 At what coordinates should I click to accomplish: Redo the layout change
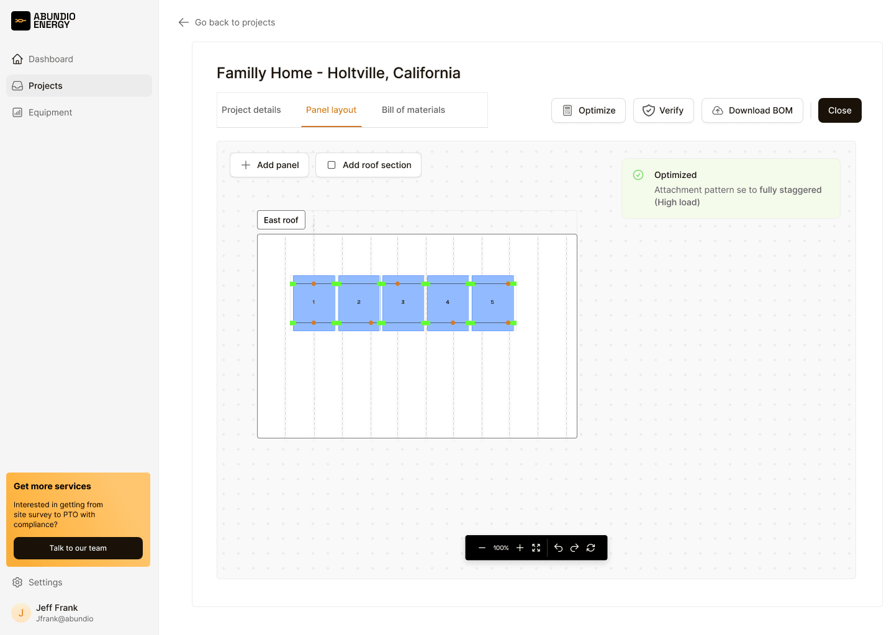pos(574,548)
